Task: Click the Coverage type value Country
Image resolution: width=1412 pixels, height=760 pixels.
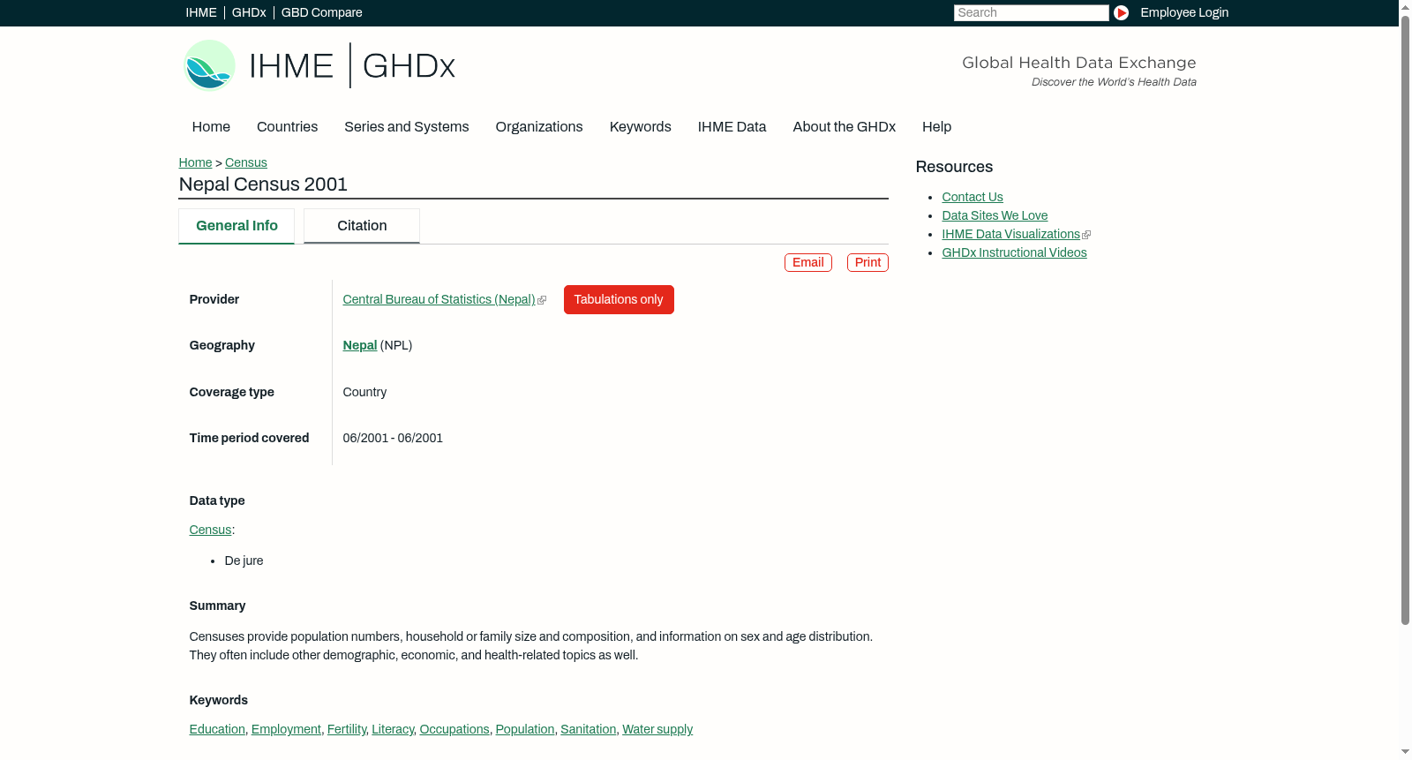Action: (364, 392)
